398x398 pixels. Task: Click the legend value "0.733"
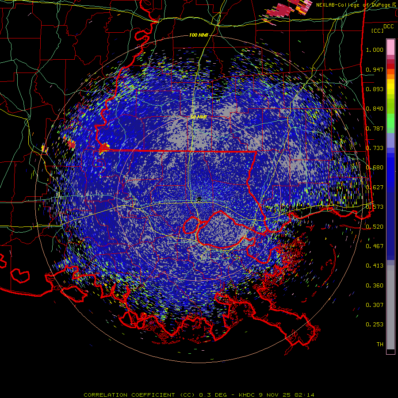click(x=375, y=148)
